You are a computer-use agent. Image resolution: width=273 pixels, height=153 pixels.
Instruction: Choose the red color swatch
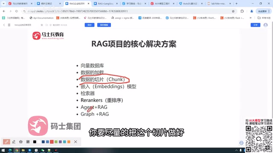point(52,142)
